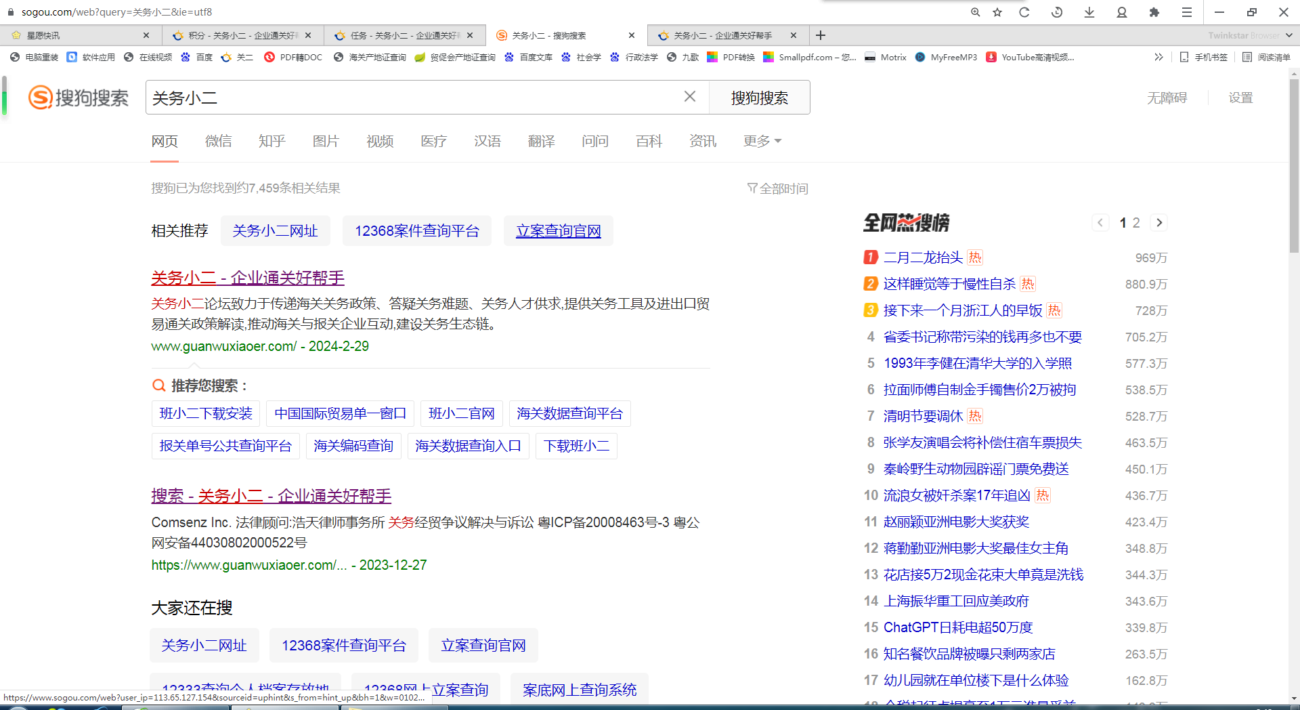
Task: Open a new tab with plus button
Action: pos(821,35)
